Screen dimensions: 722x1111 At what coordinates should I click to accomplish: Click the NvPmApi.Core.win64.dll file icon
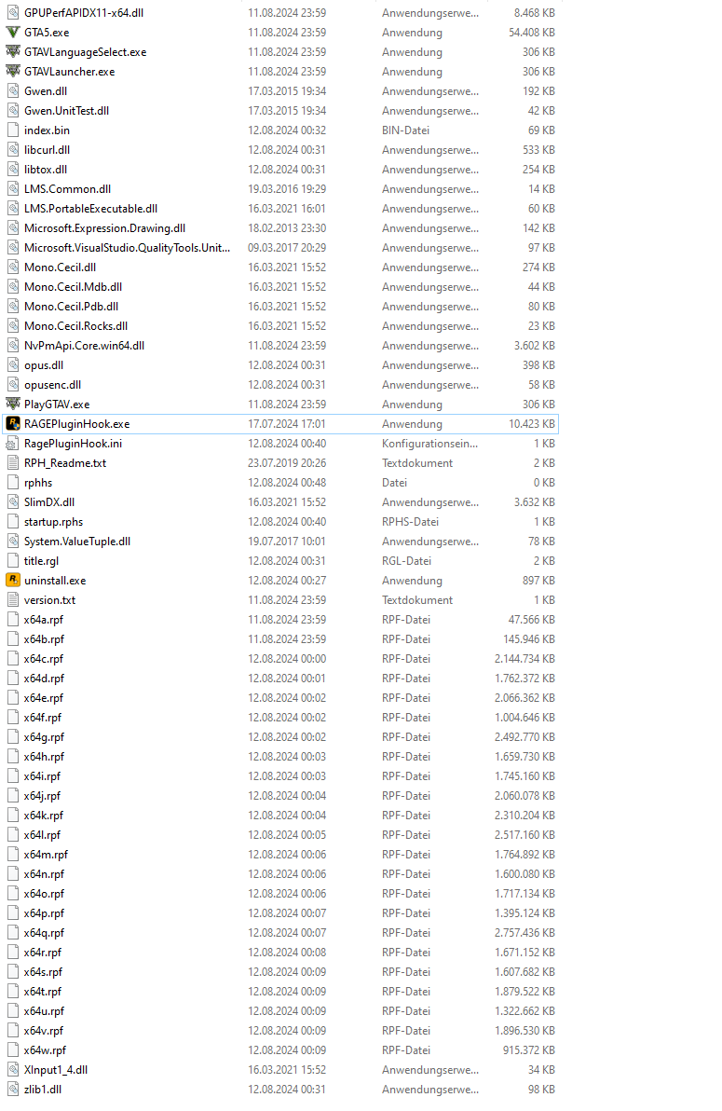[13, 346]
